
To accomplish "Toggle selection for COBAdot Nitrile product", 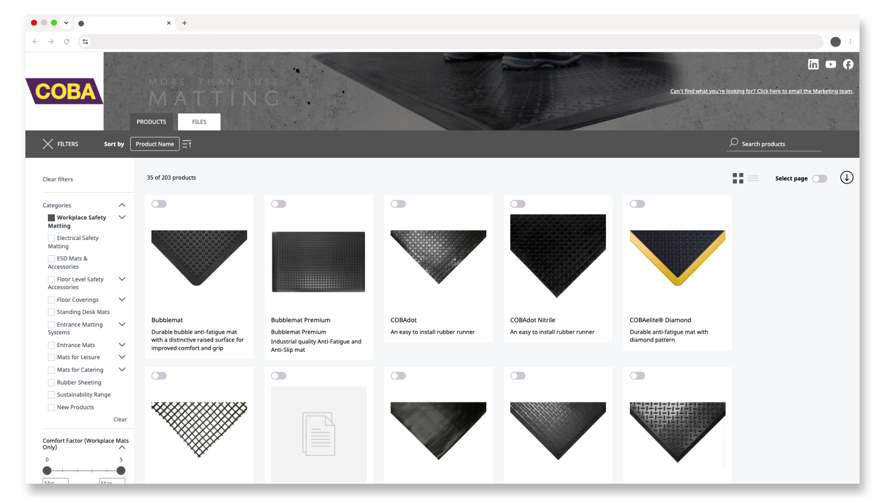I will 518,204.
